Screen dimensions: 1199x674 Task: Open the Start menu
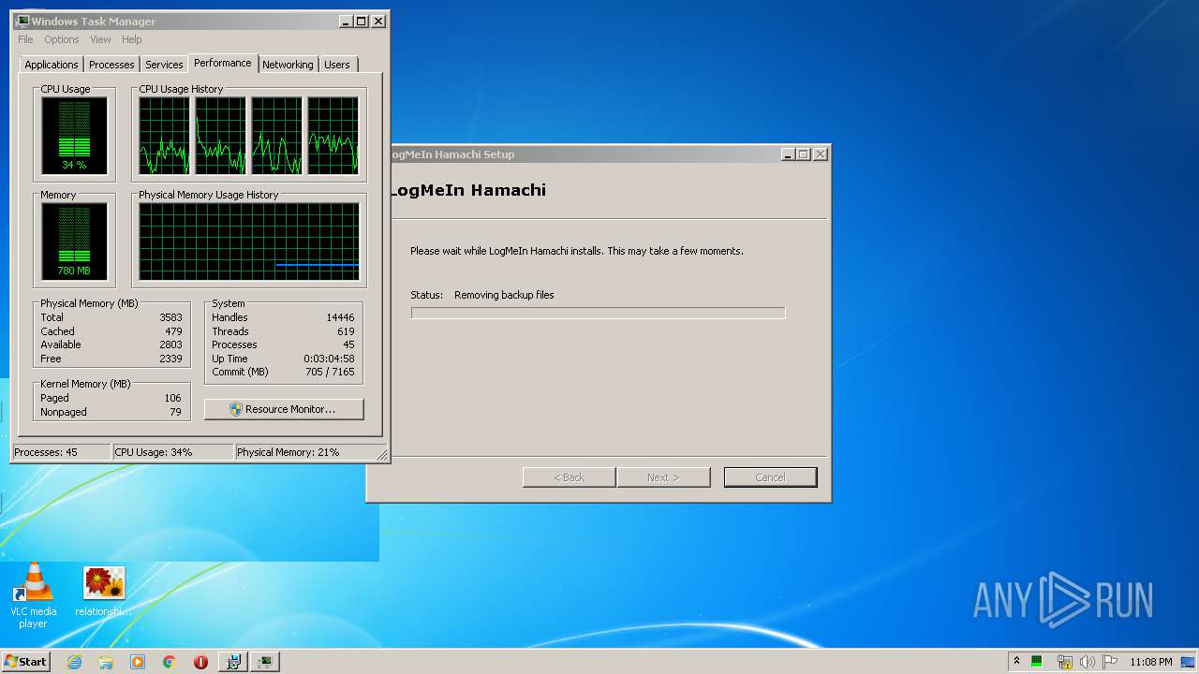coord(25,662)
